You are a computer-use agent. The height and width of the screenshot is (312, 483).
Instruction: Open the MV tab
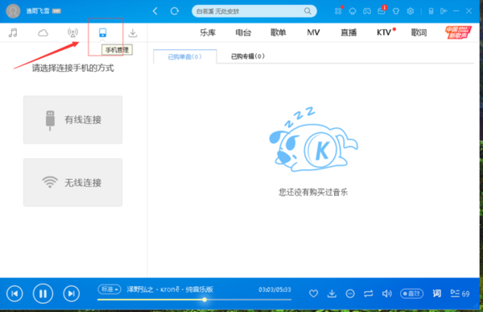313,32
